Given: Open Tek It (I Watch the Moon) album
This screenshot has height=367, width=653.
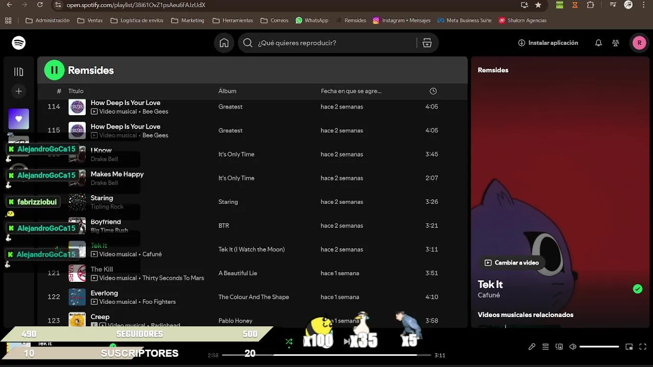Looking at the screenshot, I should [252, 250].
